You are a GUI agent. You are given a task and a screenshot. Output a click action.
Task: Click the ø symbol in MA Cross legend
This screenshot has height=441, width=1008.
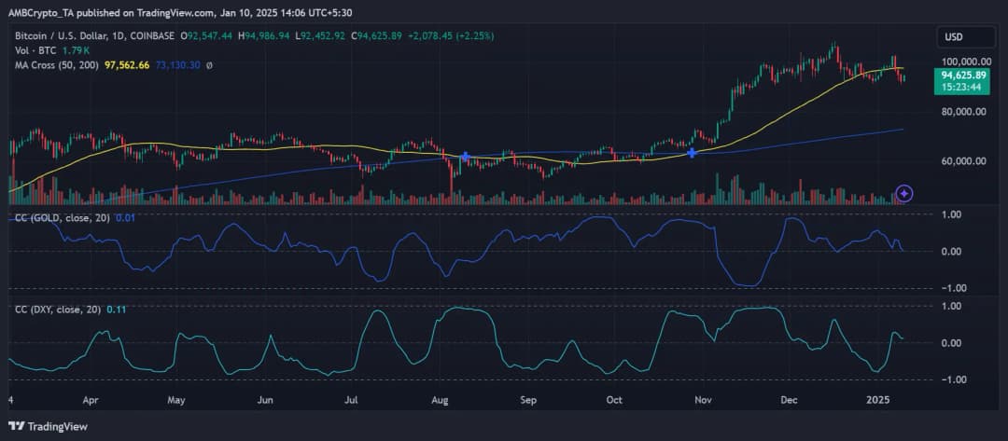click(x=208, y=65)
